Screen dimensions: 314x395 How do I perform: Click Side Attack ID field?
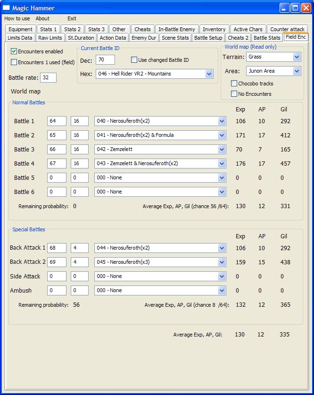pos(57,276)
